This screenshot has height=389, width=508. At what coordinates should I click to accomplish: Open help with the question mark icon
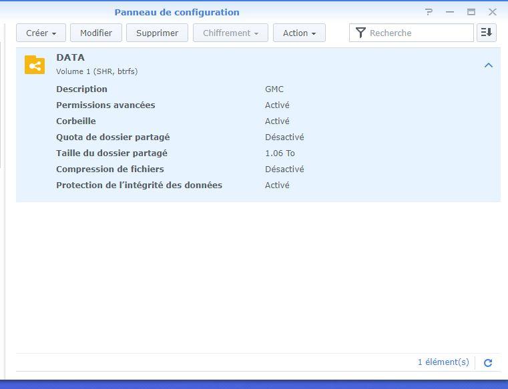tap(429, 12)
